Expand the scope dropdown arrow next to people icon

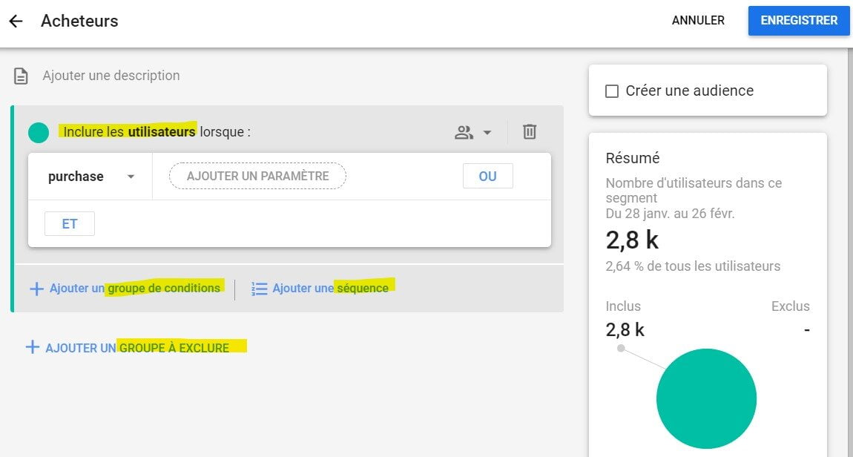tap(487, 133)
